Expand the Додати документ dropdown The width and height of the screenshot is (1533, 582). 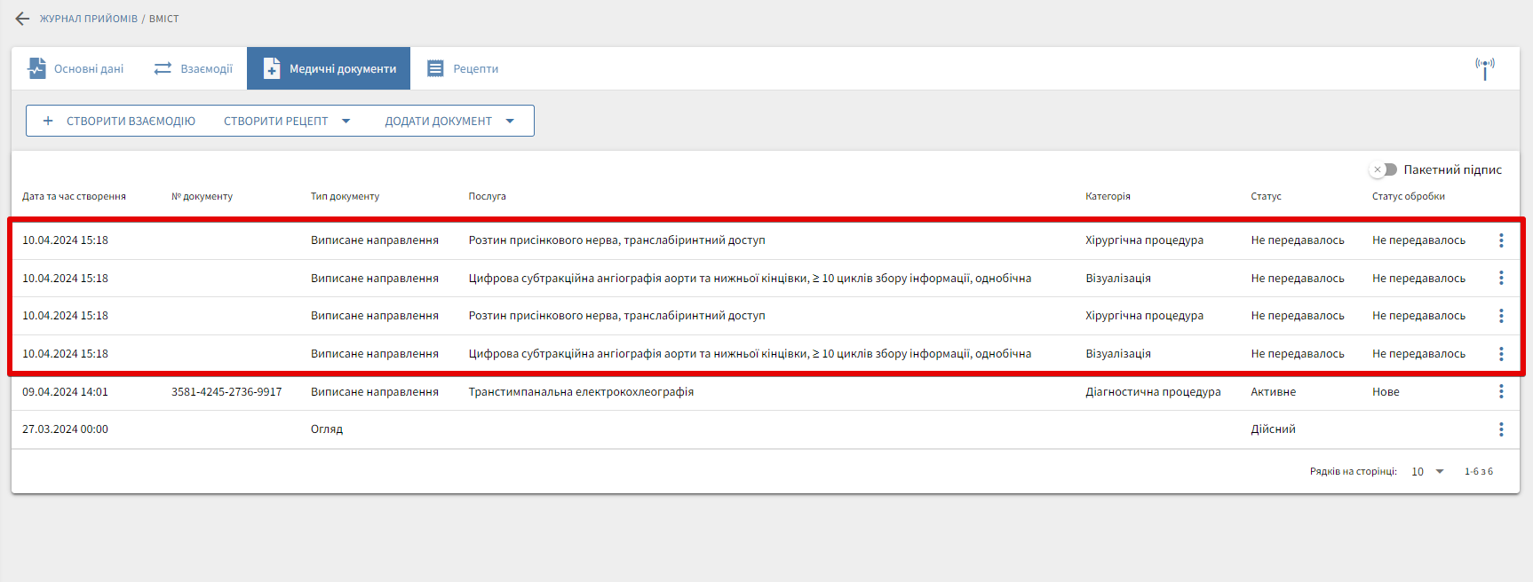pos(510,121)
